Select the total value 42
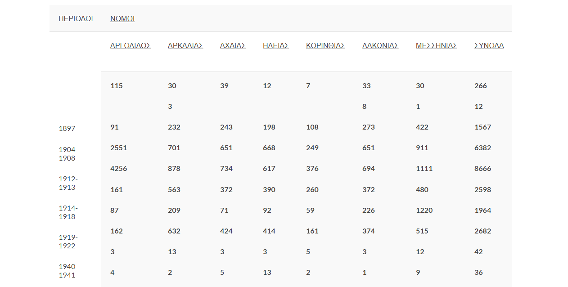The height and width of the screenshot is (287, 568). pos(478,252)
